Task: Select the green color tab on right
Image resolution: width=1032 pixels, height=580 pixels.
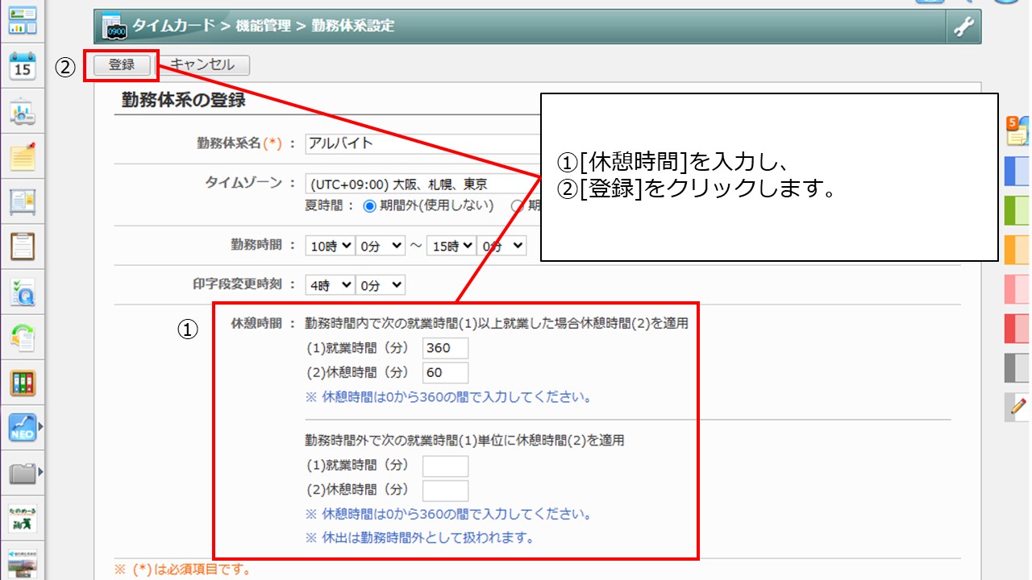Action: 1017,211
